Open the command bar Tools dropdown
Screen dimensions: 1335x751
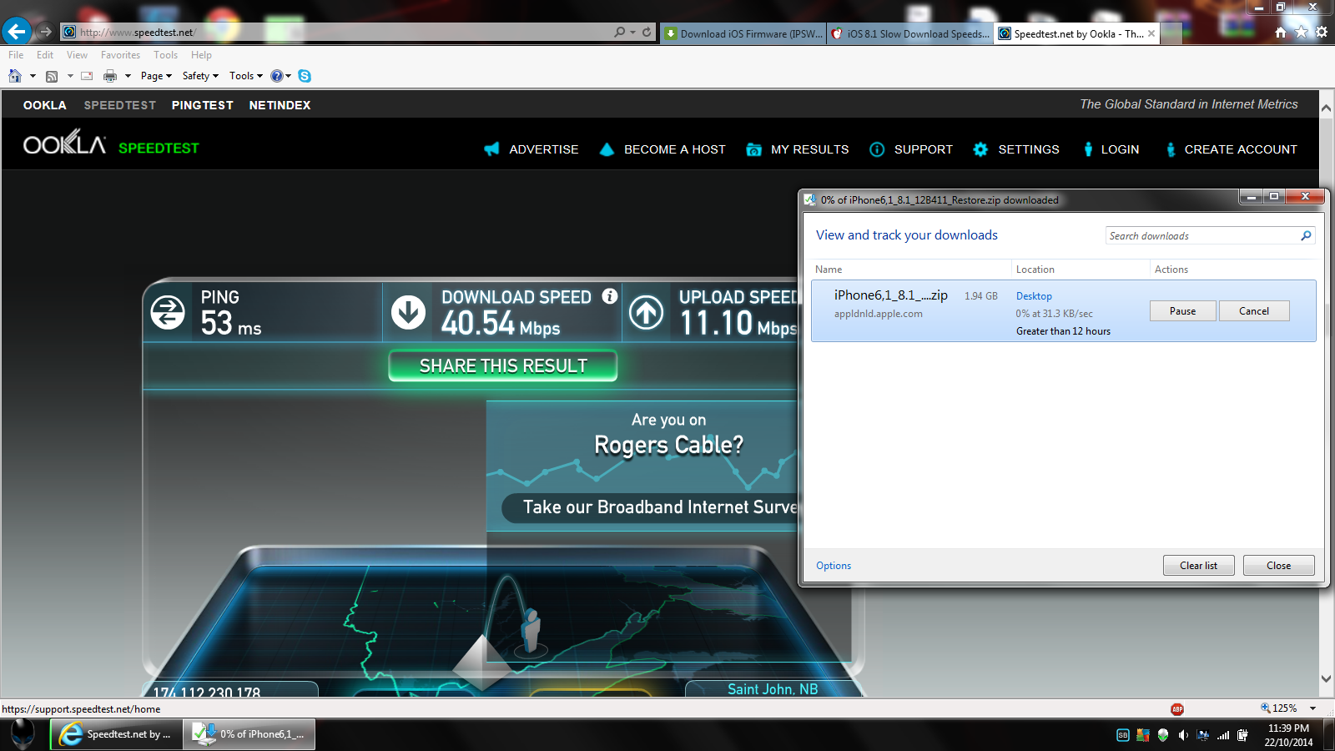[246, 76]
